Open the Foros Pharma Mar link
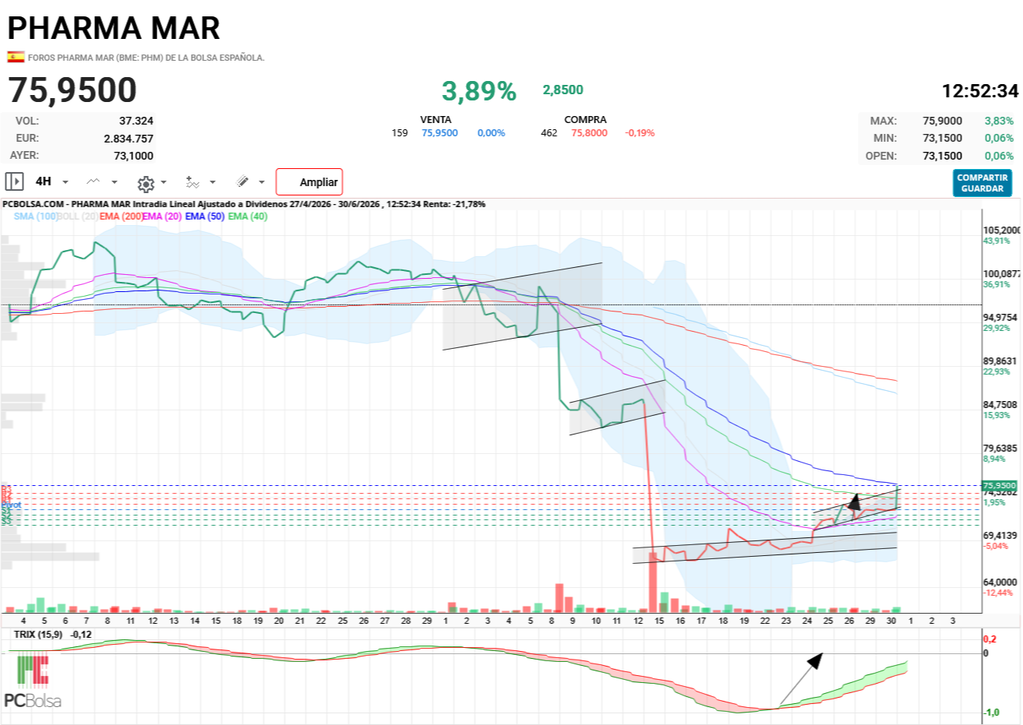1023x725 pixels. pyautogui.click(x=146, y=58)
